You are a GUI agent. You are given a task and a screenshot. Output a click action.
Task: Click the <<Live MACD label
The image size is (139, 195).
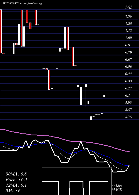click(x=117, y=187)
